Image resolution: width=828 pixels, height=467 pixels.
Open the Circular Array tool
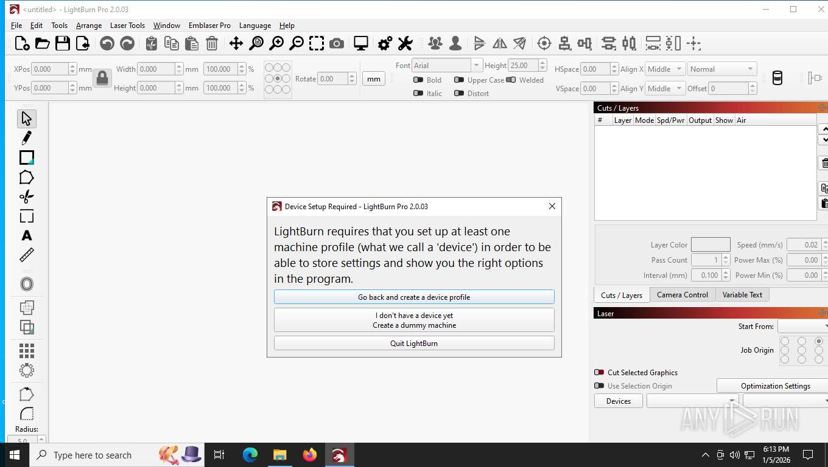26,370
